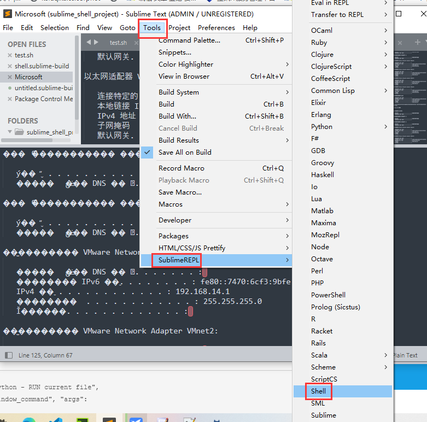Open the Project menu
Viewport: 427px width, 422px height.
tap(179, 28)
